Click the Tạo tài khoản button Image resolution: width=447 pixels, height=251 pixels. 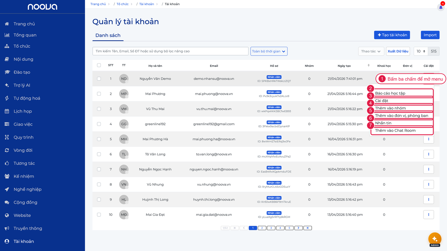392,35
